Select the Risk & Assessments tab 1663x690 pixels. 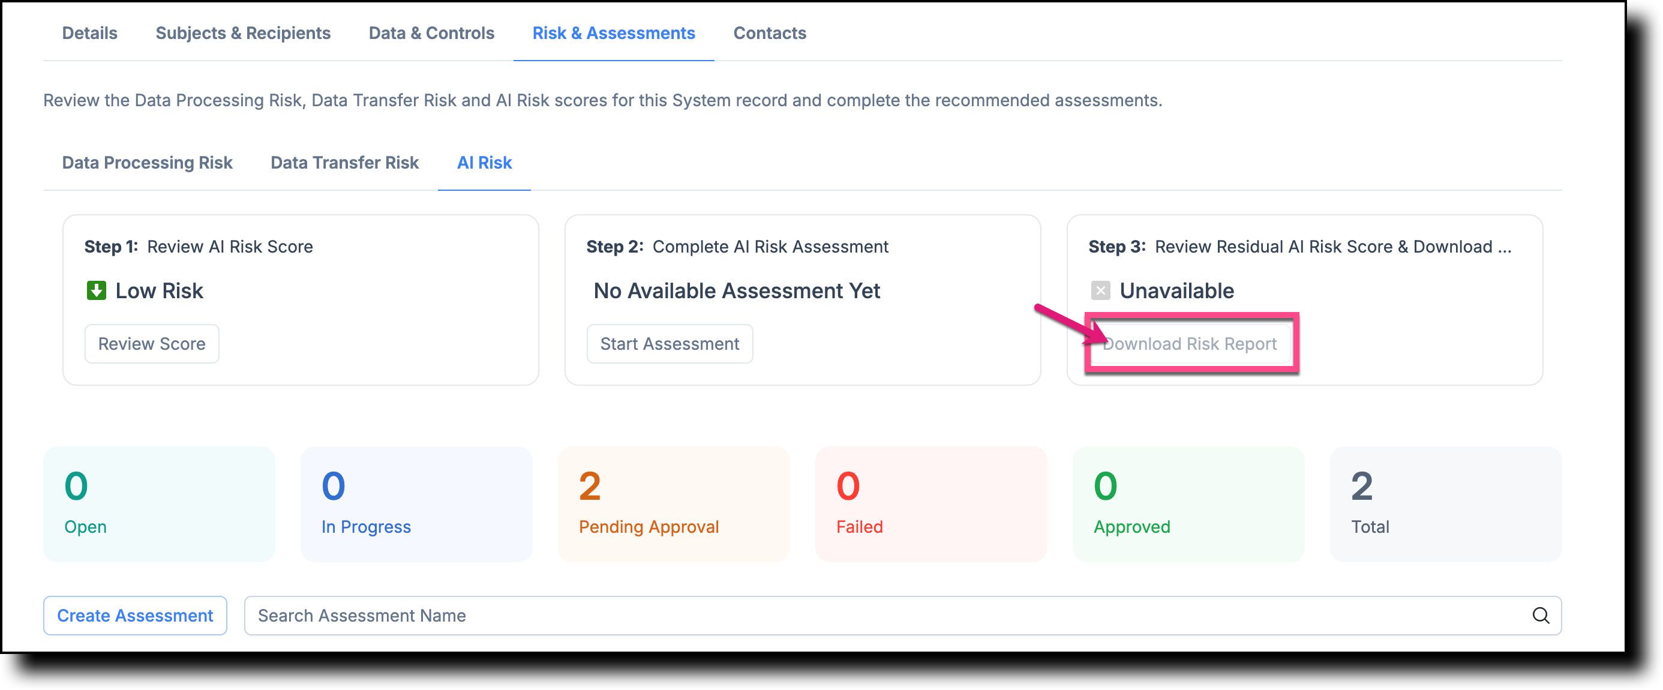coord(613,33)
